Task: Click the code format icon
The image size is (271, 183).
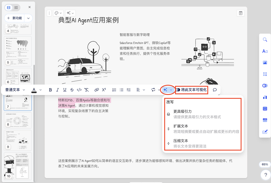Action: point(79,89)
